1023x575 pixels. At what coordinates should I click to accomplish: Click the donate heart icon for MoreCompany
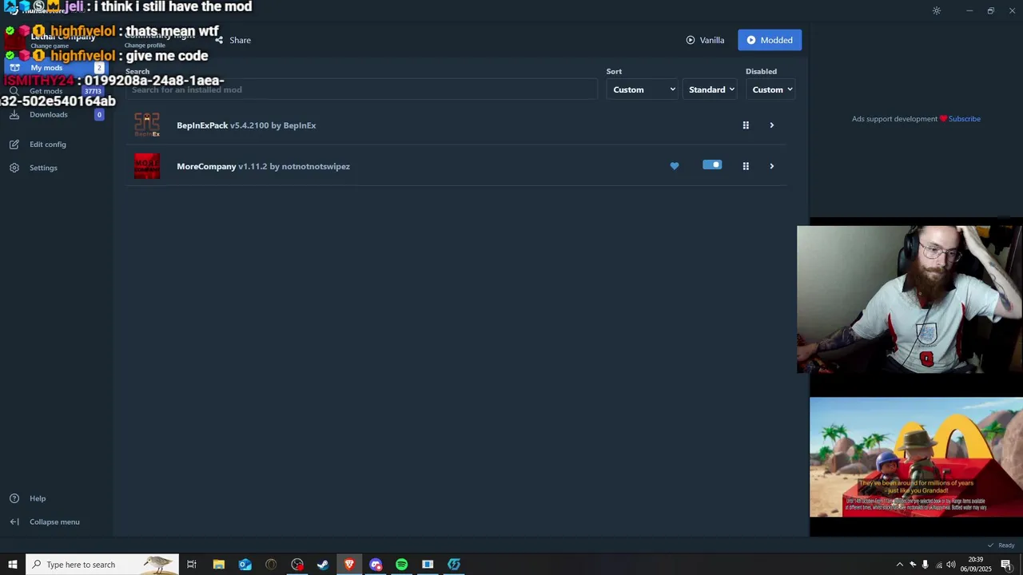pyautogui.click(x=675, y=166)
